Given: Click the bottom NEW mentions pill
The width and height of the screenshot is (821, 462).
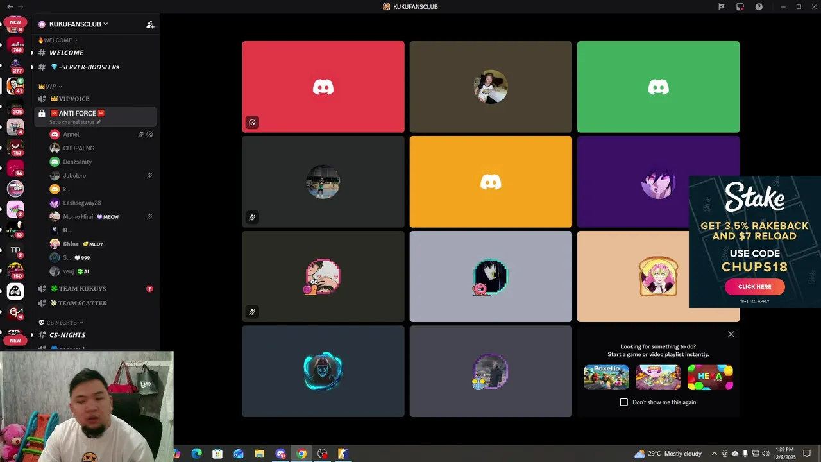Looking at the screenshot, I should pos(15,340).
